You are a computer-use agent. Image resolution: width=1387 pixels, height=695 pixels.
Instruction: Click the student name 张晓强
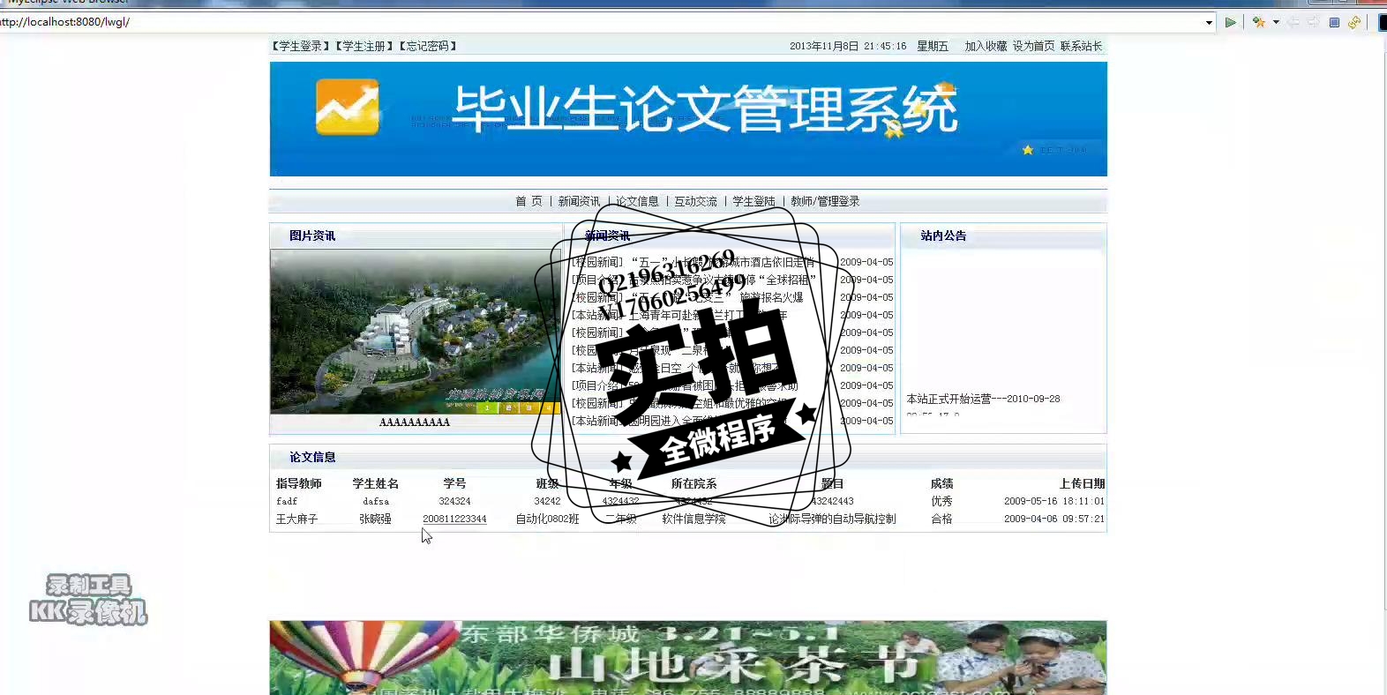[x=375, y=519]
